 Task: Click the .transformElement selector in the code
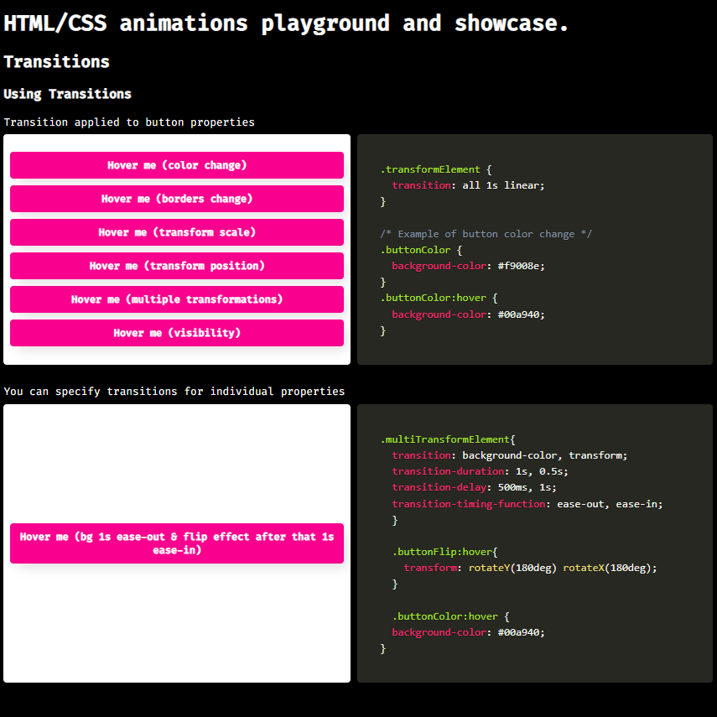(x=429, y=169)
